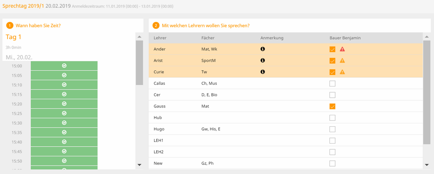
Task: Click the check icon in the 15:10 slot
Action: click(x=64, y=84)
